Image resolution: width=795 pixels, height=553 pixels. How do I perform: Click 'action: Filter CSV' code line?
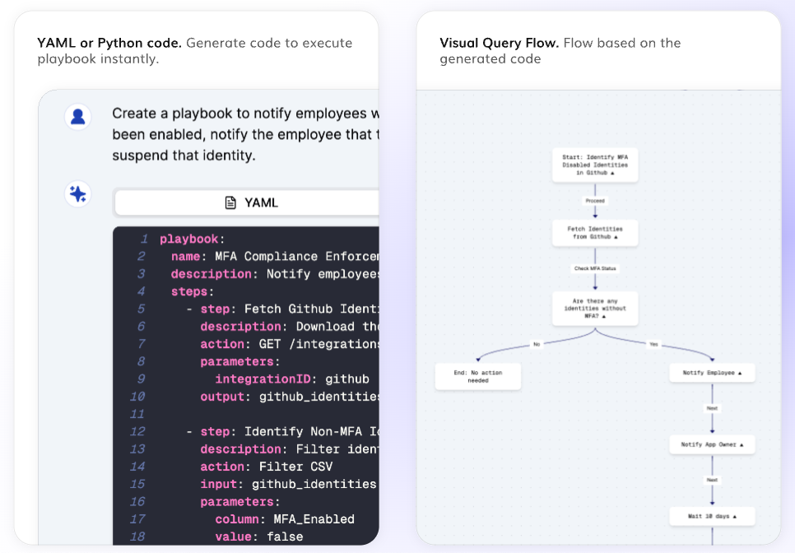(267, 467)
